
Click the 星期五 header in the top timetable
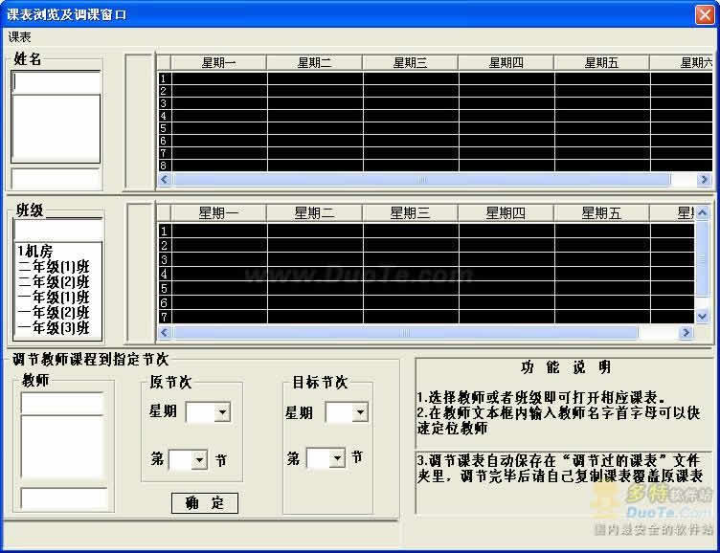pyautogui.click(x=601, y=62)
